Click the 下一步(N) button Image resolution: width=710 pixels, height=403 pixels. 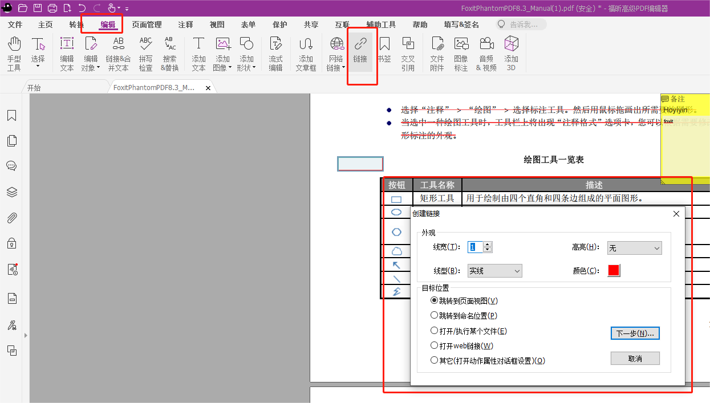(635, 333)
